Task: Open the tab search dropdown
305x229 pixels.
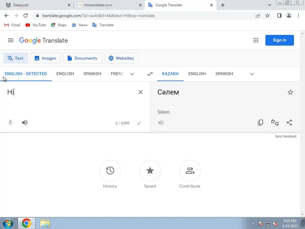Action: click(x=269, y=5)
